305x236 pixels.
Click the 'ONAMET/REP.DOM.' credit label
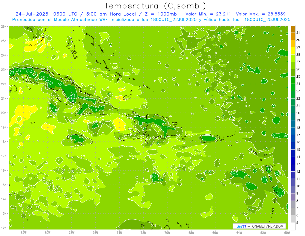[268, 226]
